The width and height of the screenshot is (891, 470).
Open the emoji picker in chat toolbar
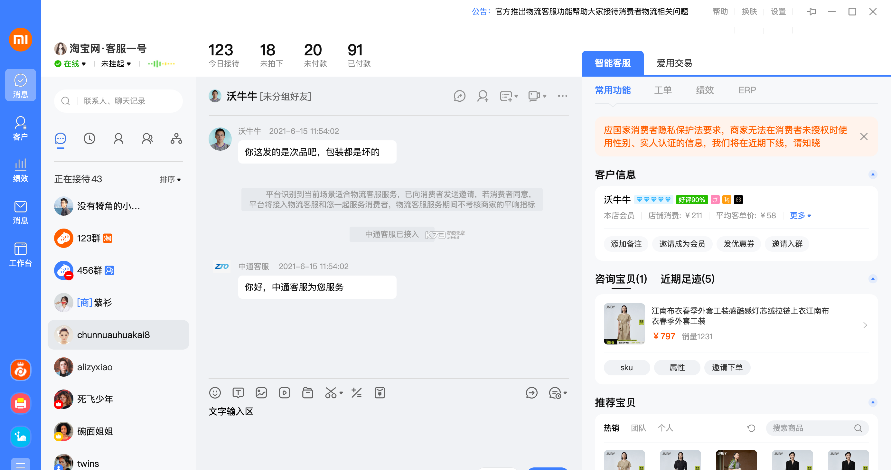tap(215, 393)
